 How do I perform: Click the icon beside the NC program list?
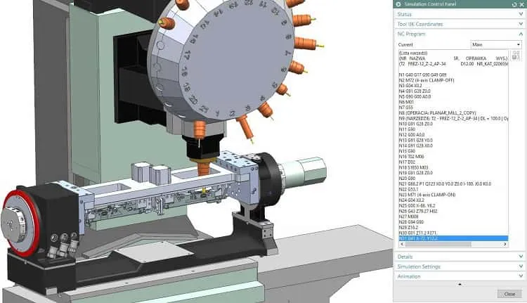(516, 56)
